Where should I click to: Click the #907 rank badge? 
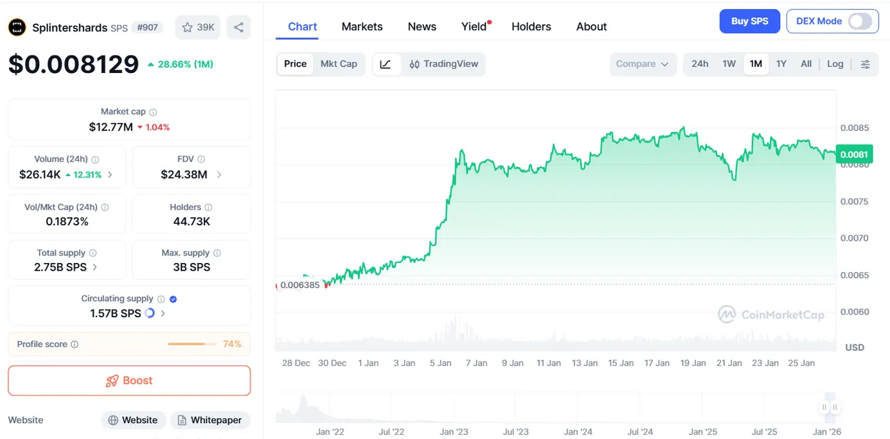[147, 28]
